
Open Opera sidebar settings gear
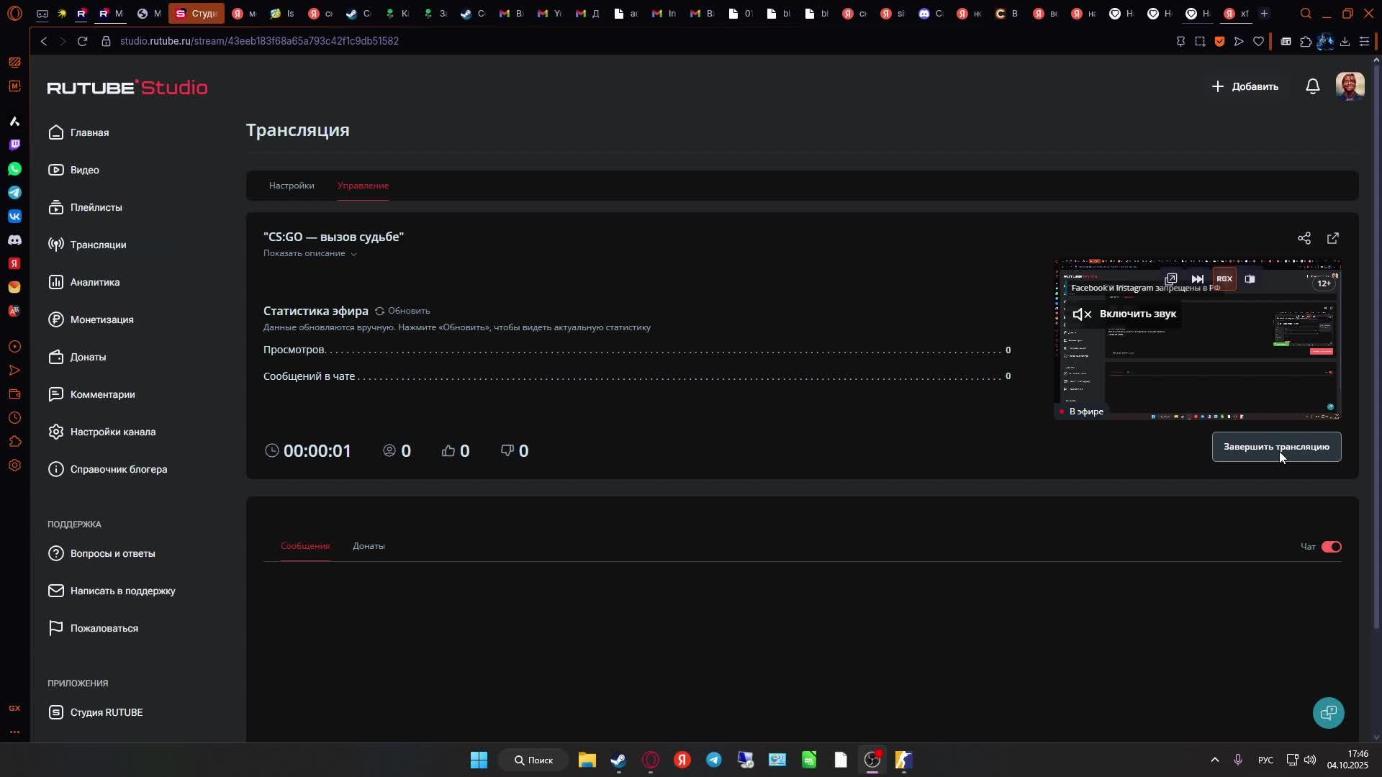[14, 465]
